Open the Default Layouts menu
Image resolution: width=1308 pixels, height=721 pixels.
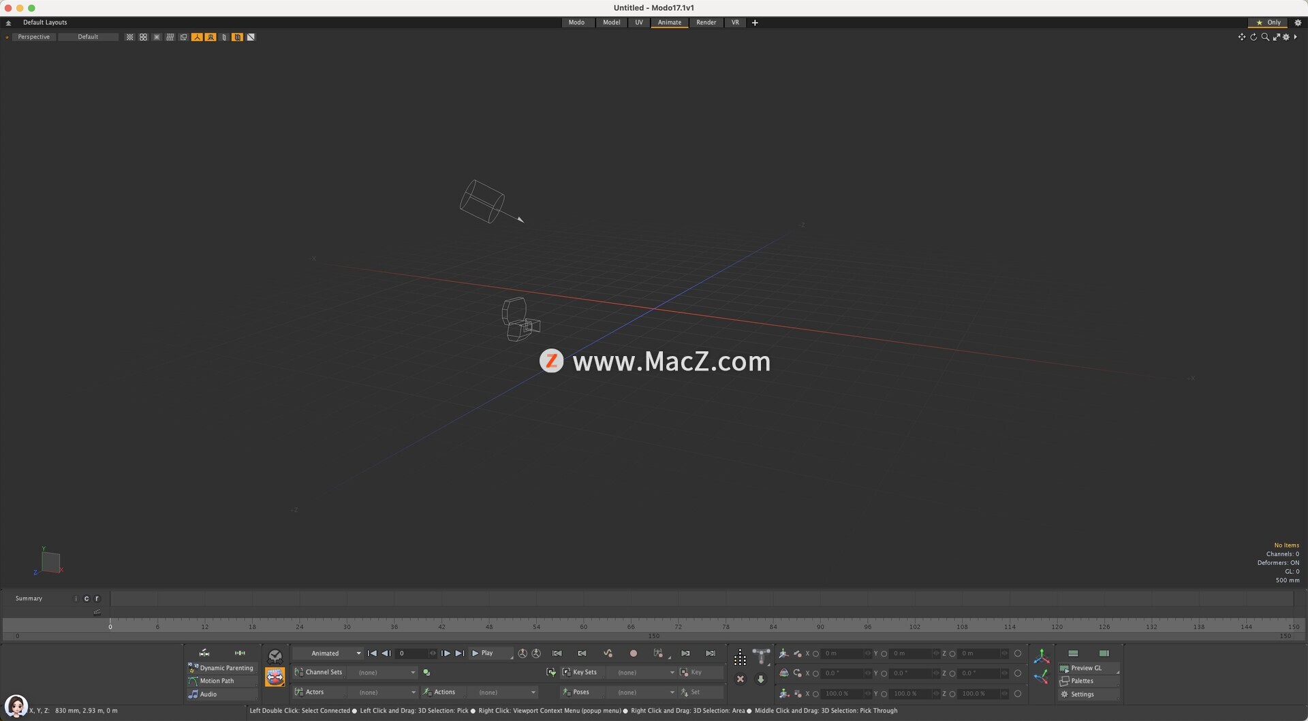click(45, 22)
